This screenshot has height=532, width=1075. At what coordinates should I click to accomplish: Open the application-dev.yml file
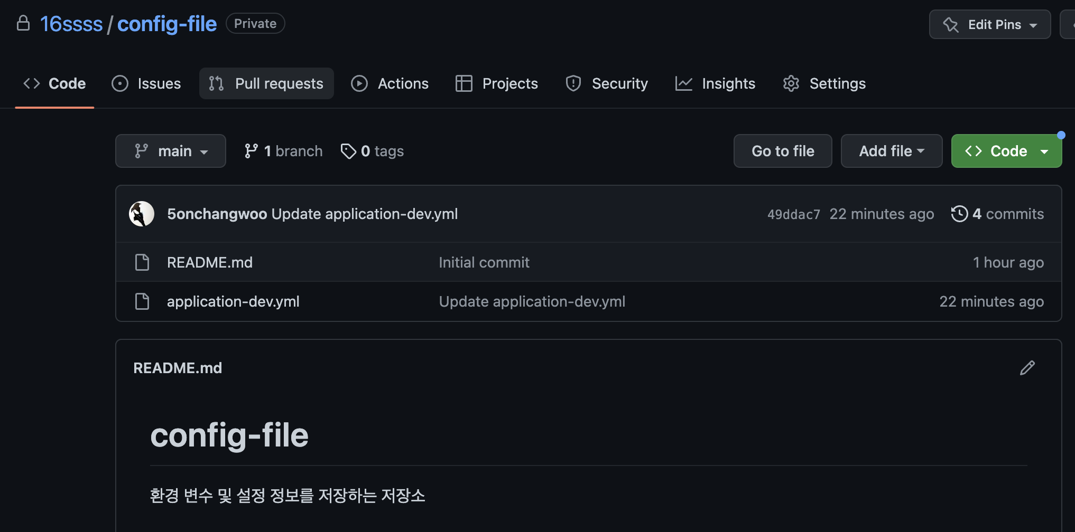tap(233, 301)
